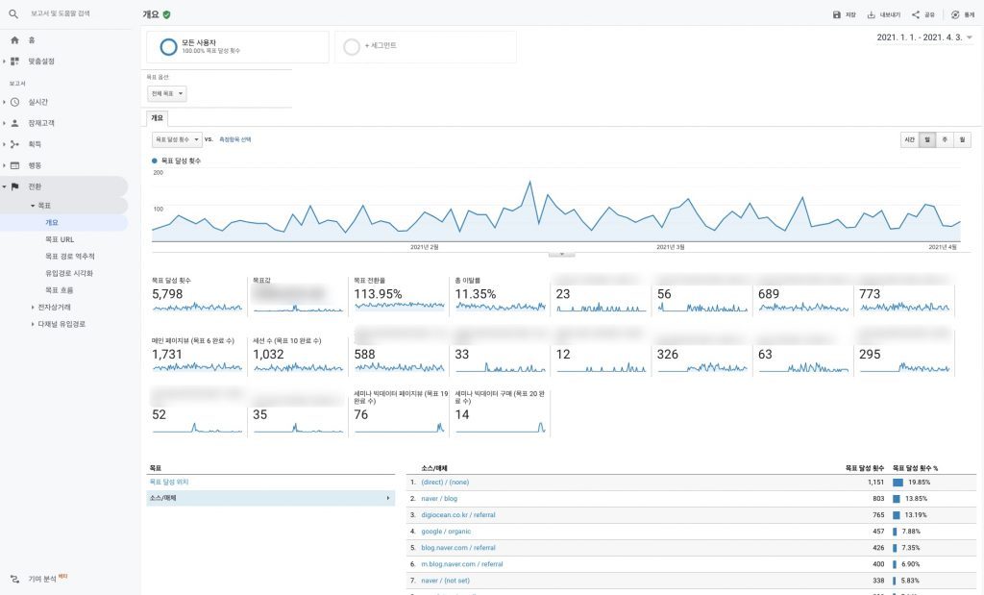
Task: Select Goal Conversion Rate 113.95% scorecard
Action: tap(399, 296)
